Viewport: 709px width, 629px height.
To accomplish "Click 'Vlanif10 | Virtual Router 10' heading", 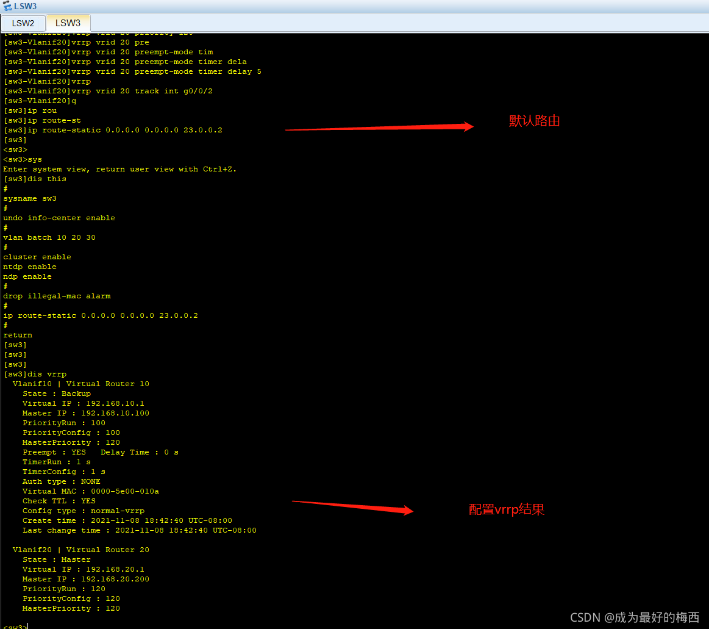I will [x=81, y=384].
